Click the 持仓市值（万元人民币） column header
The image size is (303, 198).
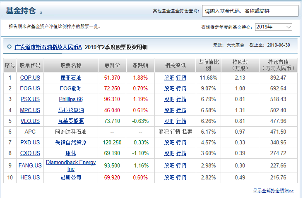pyautogui.click(x=278, y=65)
